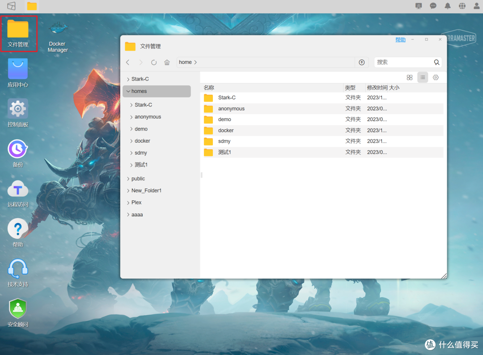The image size is (483, 355).
Task: Open the notifications bell icon
Action: tap(448, 6)
